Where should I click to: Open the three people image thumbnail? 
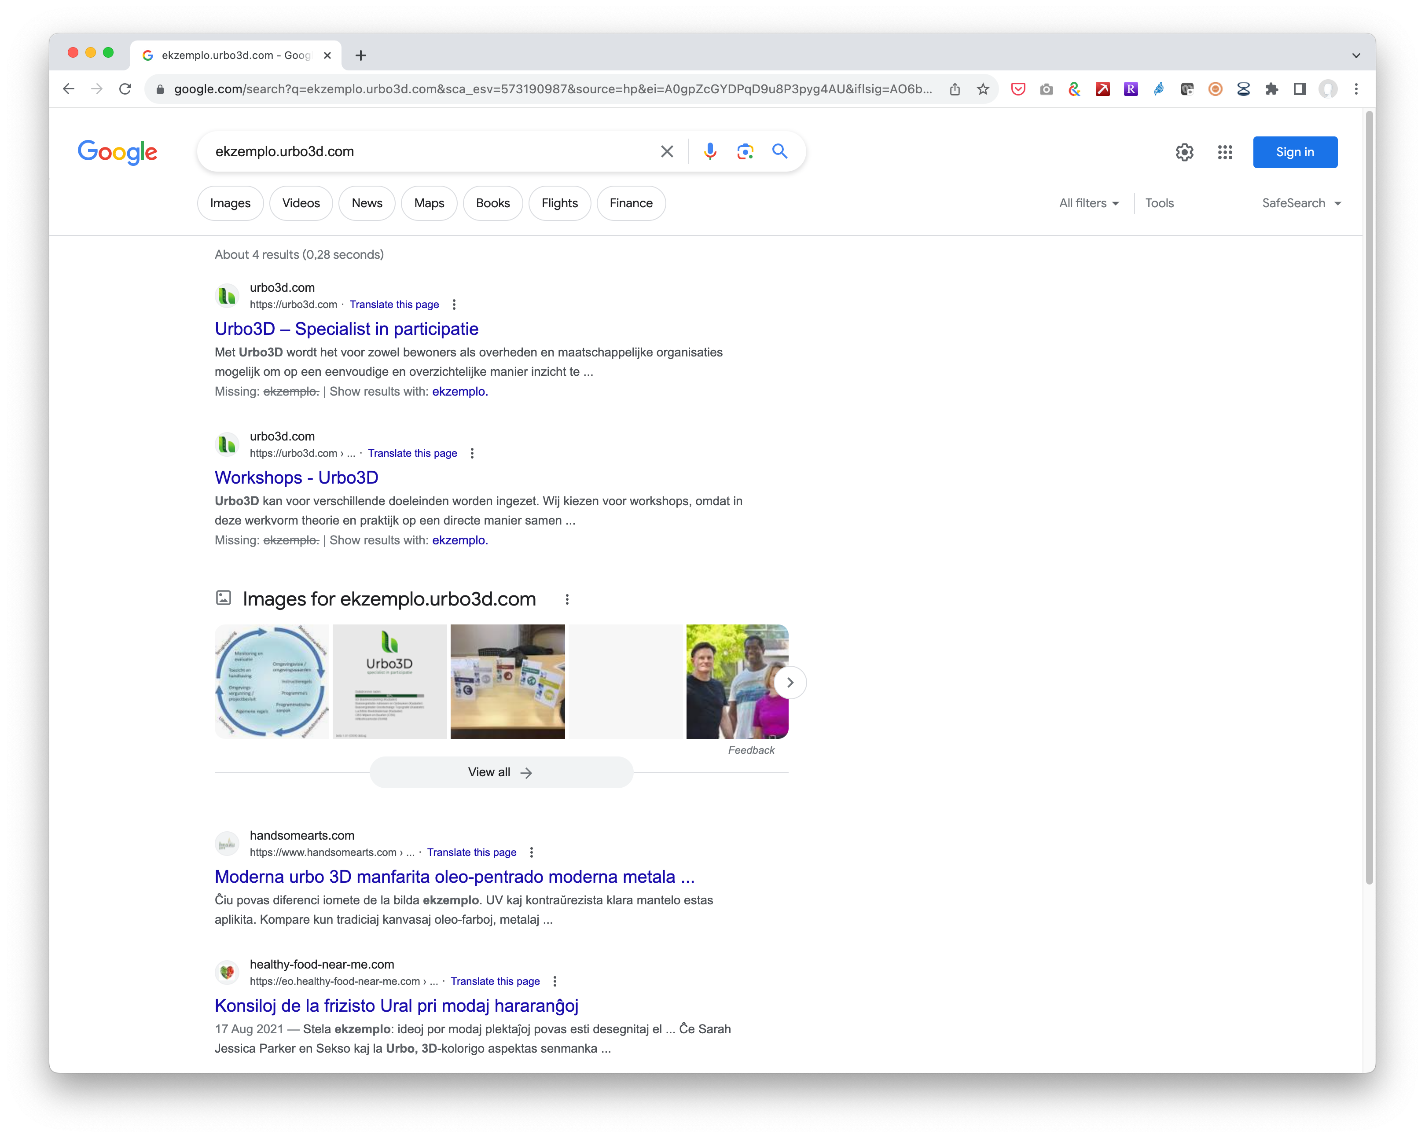[737, 681]
